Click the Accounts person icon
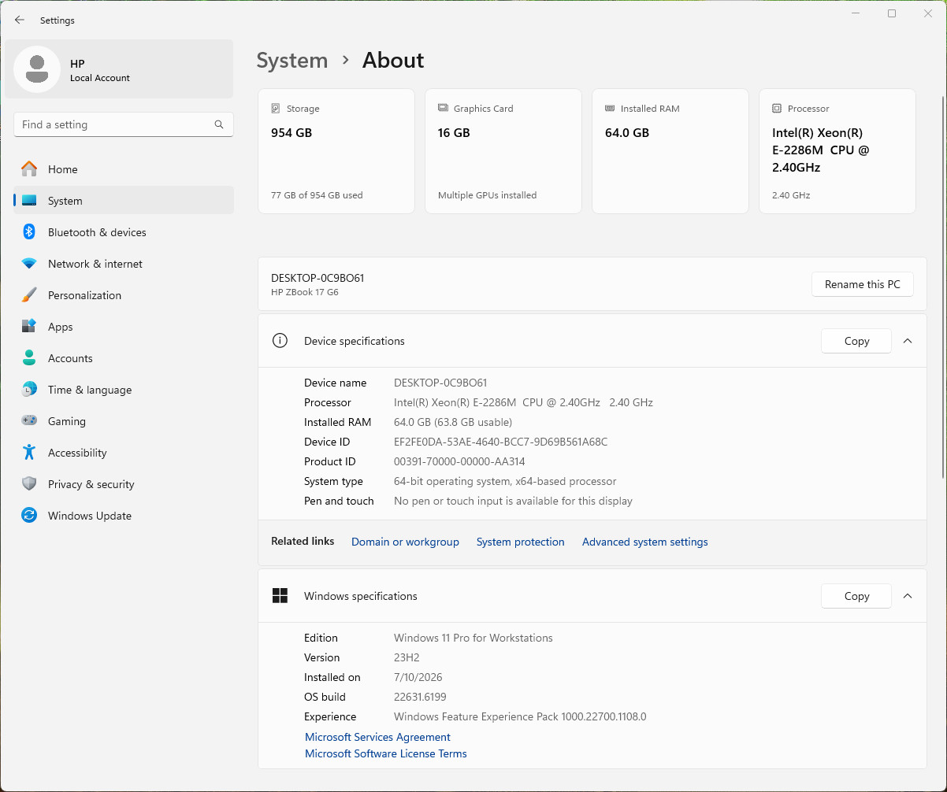The width and height of the screenshot is (947, 792). pyautogui.click(x=29, y=358)
